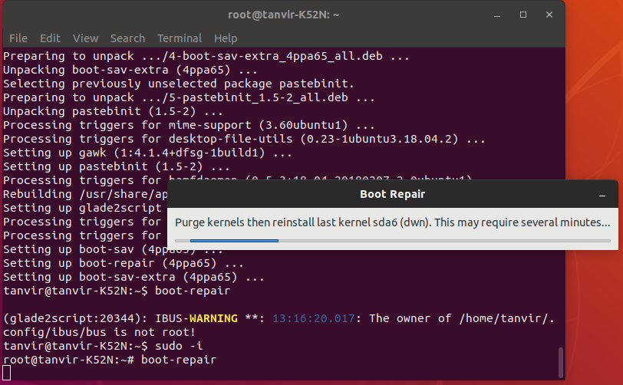623x385 pixels.
Task: Click 'Processing triggers for mime-support' line
Action: 189,125
